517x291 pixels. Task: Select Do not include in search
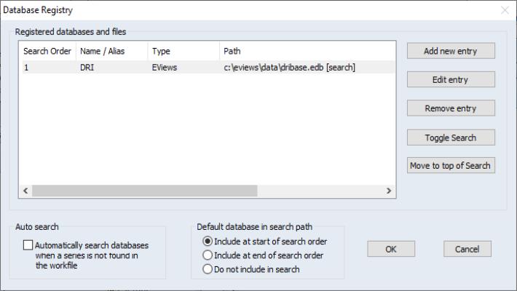click(x=208, y=269)
